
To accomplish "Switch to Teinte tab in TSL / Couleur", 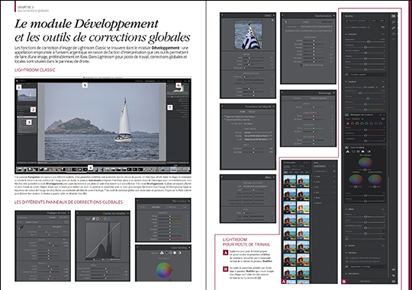I will [x=143, y=207].
